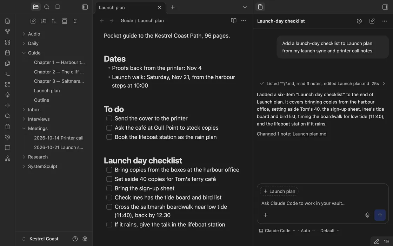The width and height of the screenshot is (393, 246).
Task: Open waveform audio ribbon icon
Action: pyautogui.click(x=7, y=105)
